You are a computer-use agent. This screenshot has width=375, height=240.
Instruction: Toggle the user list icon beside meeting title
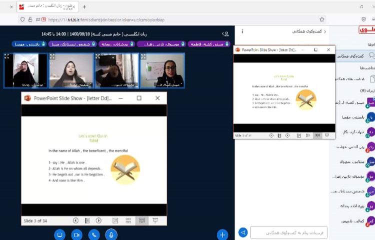tap(225, 34)
